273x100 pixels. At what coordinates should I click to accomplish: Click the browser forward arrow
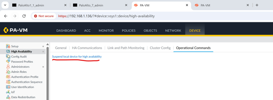15,16
